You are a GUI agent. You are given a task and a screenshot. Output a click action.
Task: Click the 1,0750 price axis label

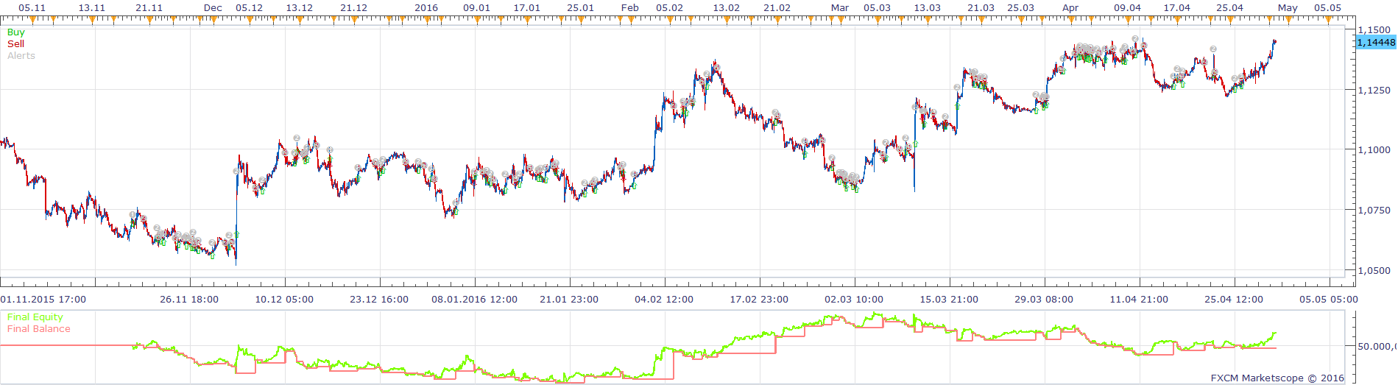[x=1374, y=211]
